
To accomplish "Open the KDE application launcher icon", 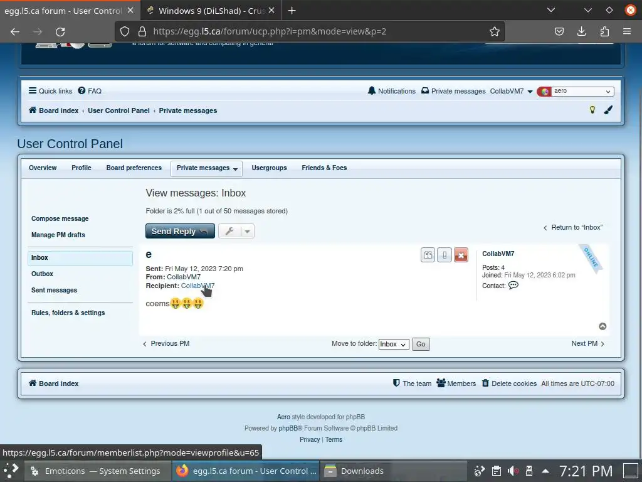I will [x=11, y=471].
